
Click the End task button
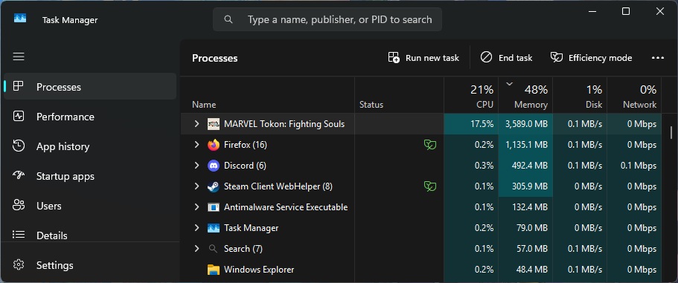(x=506, y=58)
